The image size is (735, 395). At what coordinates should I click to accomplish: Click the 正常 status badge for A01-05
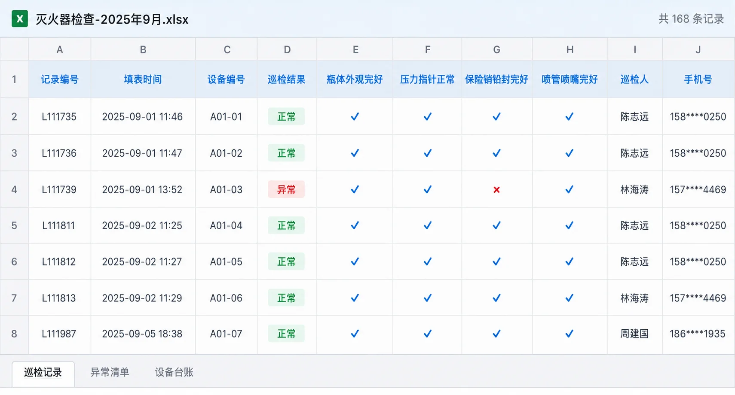tap(286, 261)
